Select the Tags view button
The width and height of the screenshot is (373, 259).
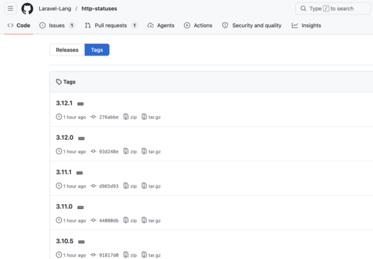tap(97, 50)
